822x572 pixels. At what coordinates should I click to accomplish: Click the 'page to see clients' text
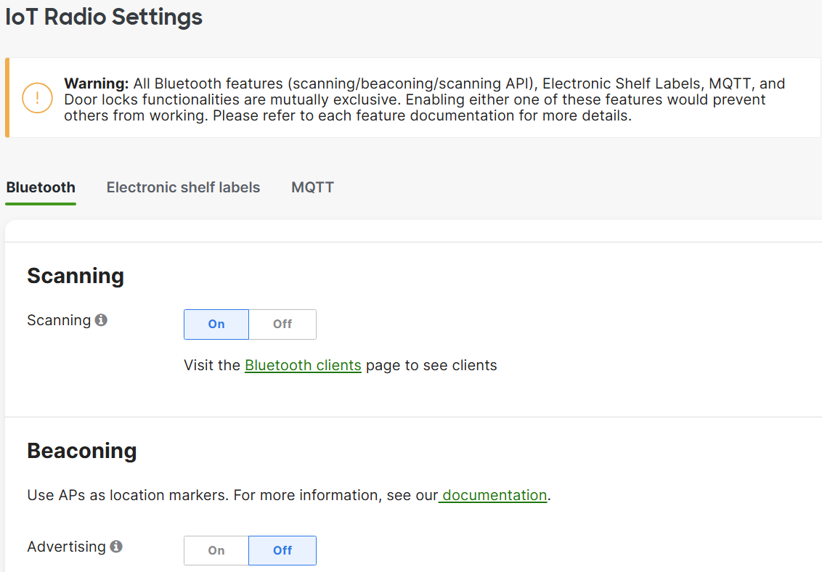click(x=431, y=365)
